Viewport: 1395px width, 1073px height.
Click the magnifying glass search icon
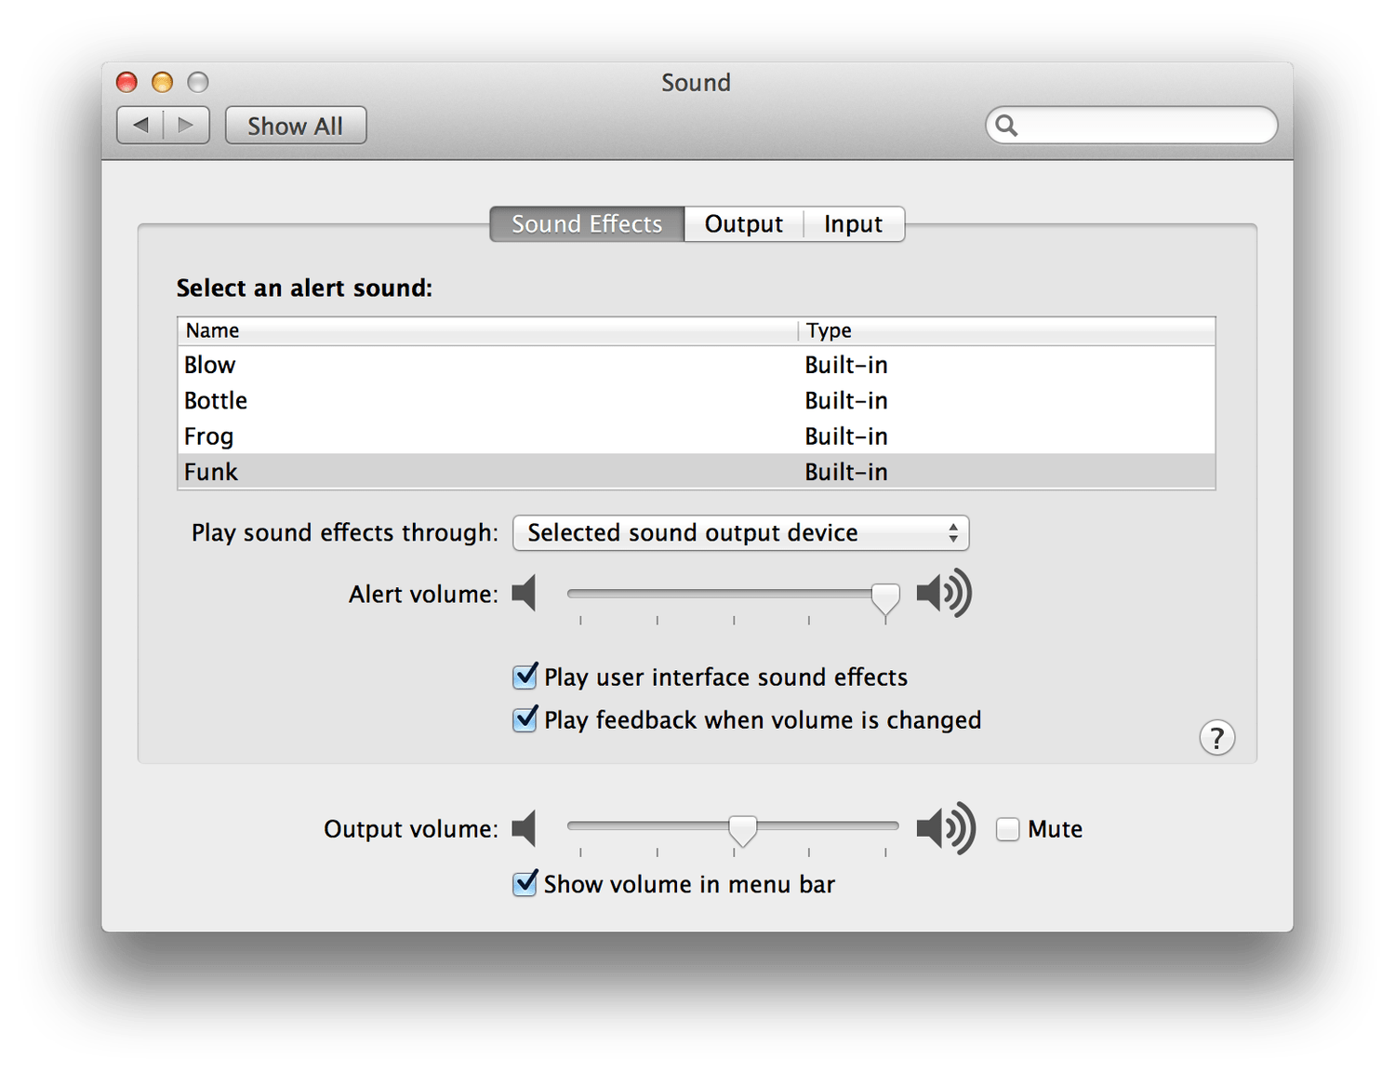coord(1006,125)
